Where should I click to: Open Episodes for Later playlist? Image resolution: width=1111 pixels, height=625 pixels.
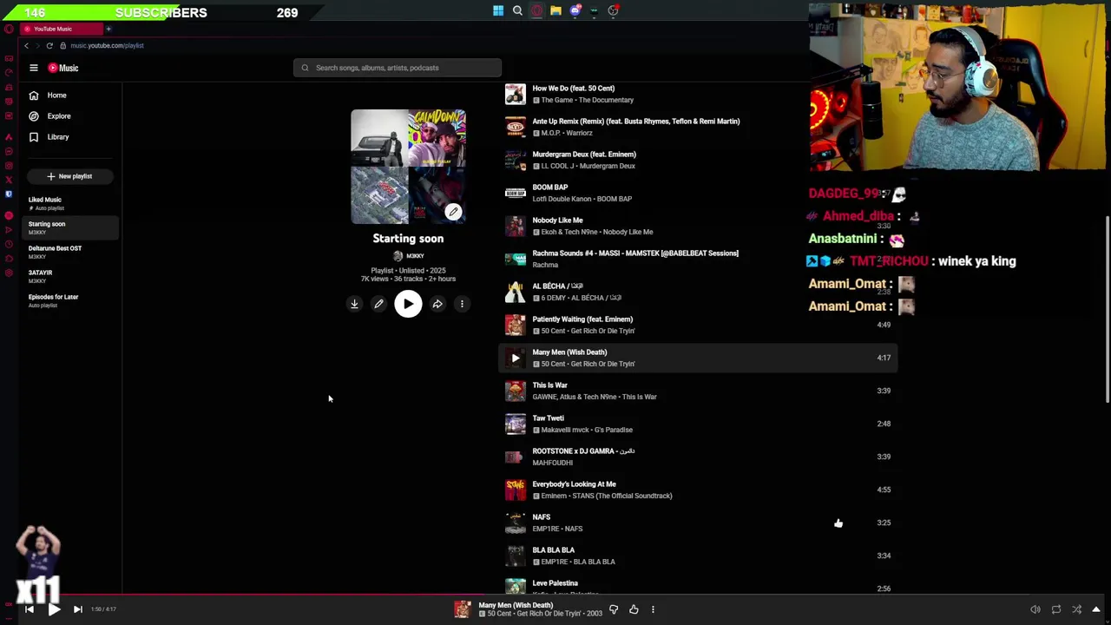(72, 300)
